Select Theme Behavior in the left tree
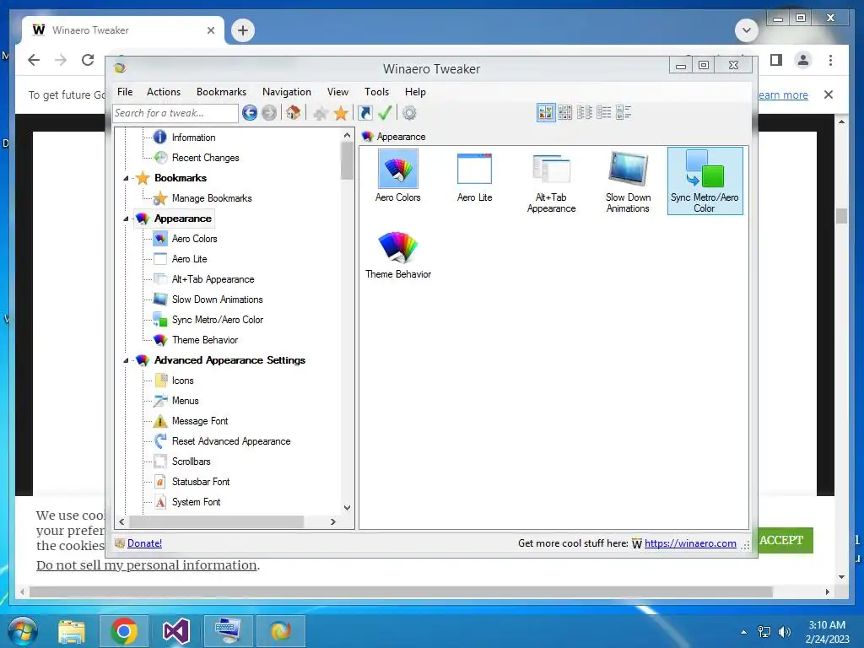Viewport: 864px width, 648px height. 204,340
